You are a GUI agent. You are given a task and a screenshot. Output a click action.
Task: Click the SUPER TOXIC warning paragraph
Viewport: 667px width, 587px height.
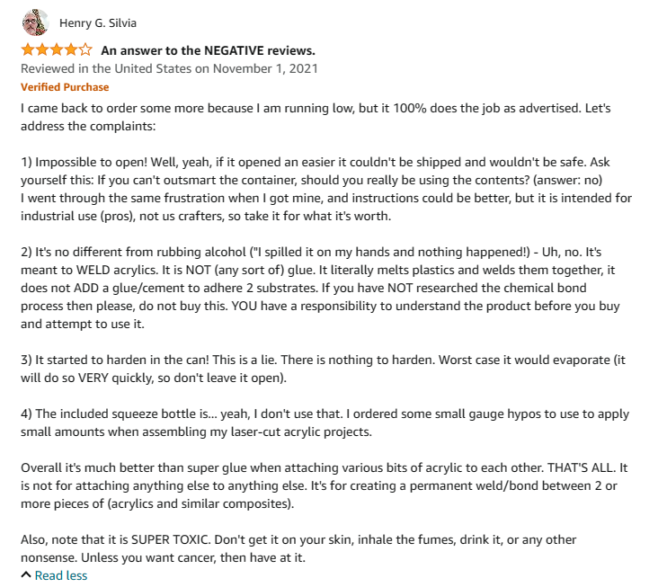coord(298,548)
